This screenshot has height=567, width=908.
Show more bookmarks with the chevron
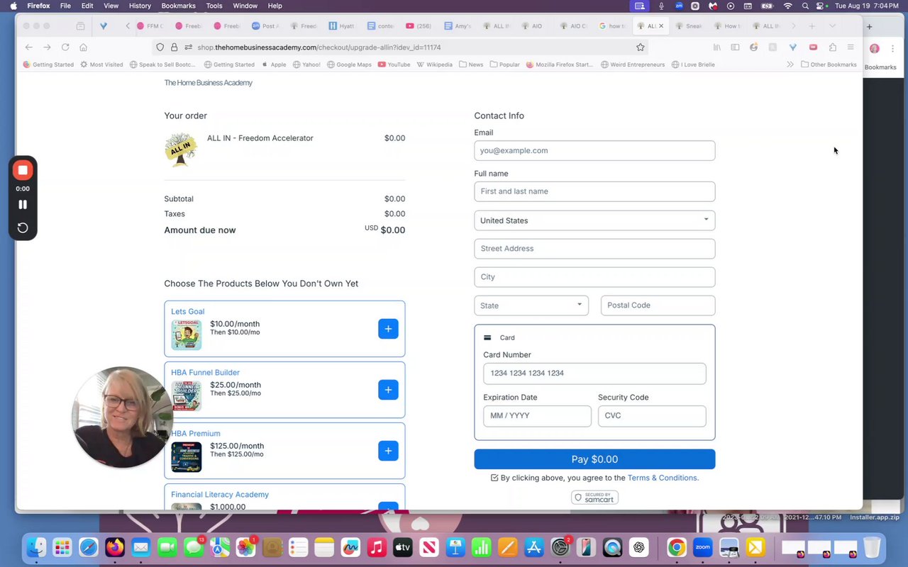click(790, 64)
